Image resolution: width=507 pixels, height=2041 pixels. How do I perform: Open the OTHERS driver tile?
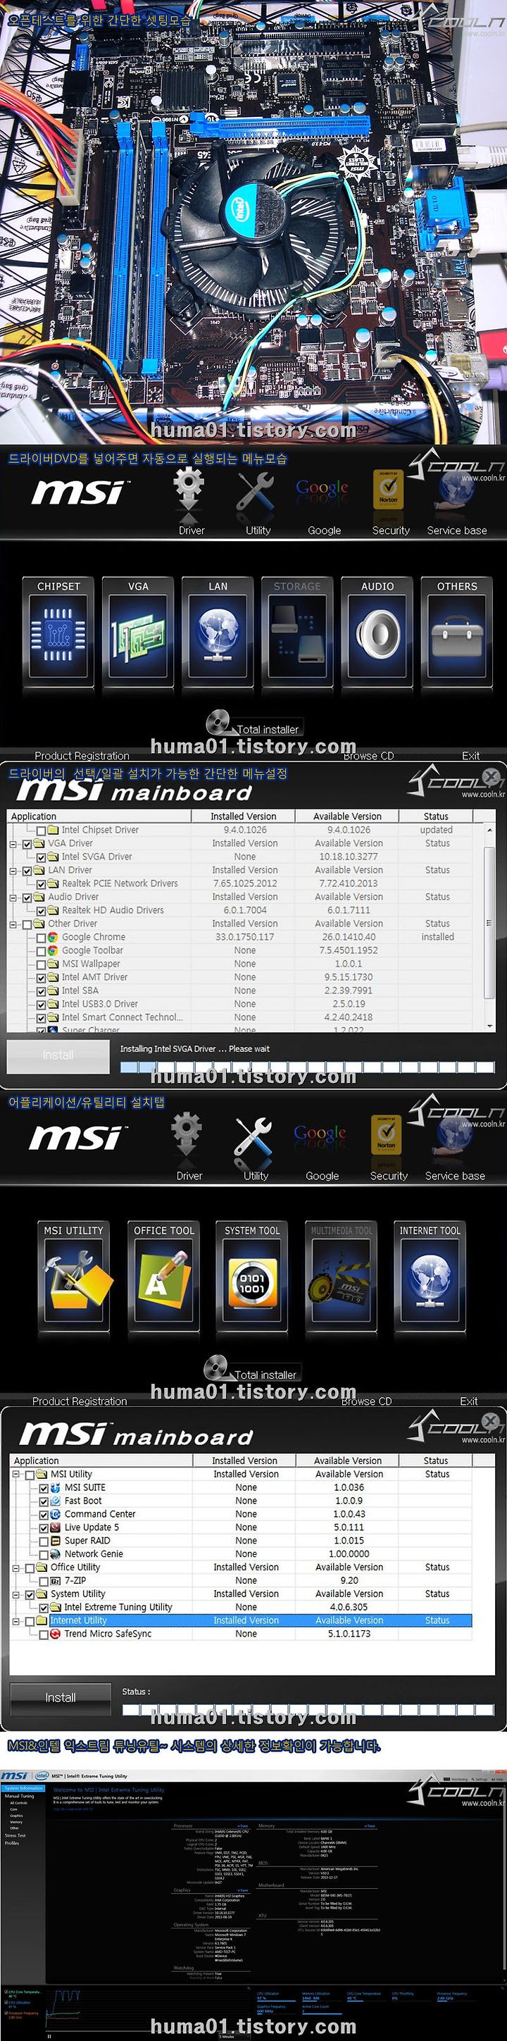(457, 632)
